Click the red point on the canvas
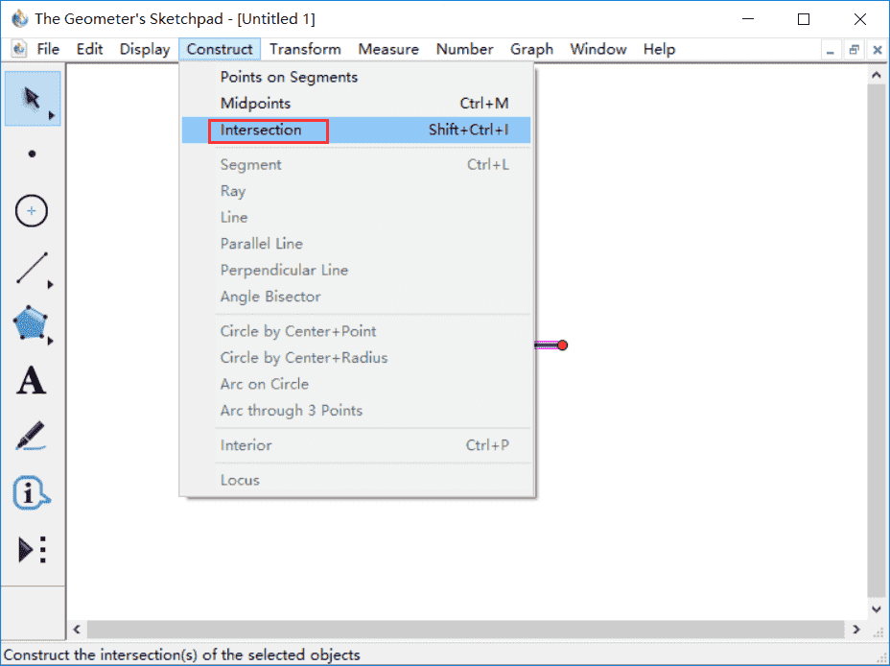The width and height of the screenshot is (890, 666). click(563, 345)
